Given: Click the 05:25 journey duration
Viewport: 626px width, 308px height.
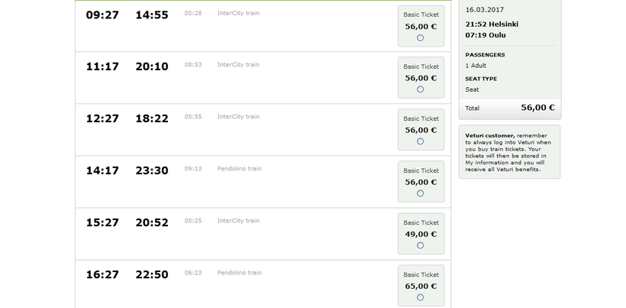Looking at the screenshot, I should point(193,221).
